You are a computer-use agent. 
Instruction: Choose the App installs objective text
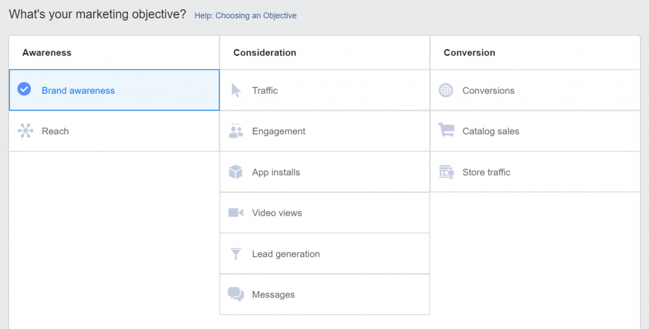(x=276, y=172)
